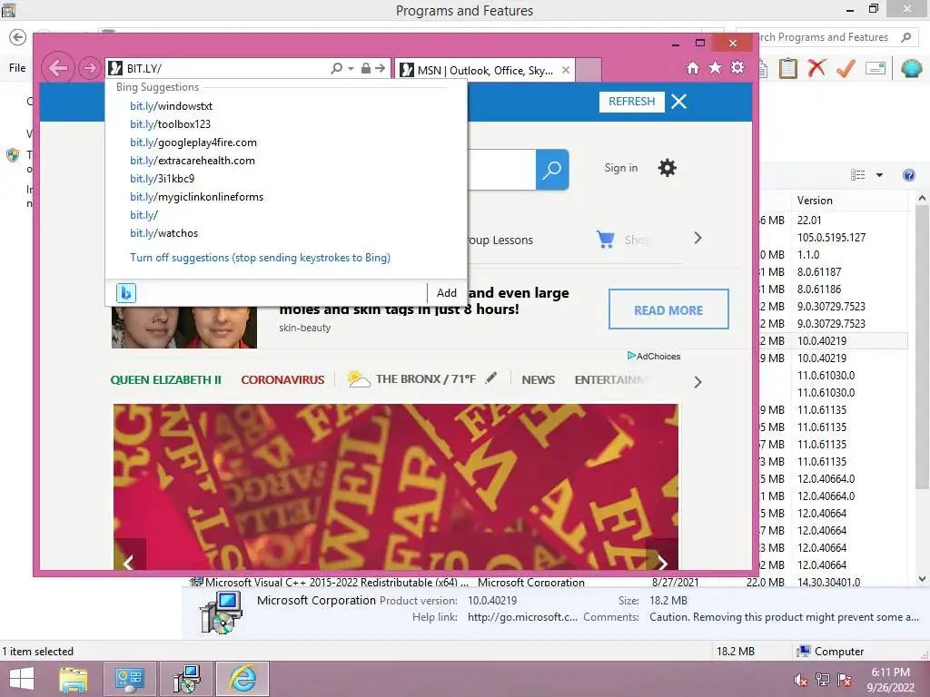Open IE Tools gear icon
This screenshot has width=930, height=697.
pos(737,67)
